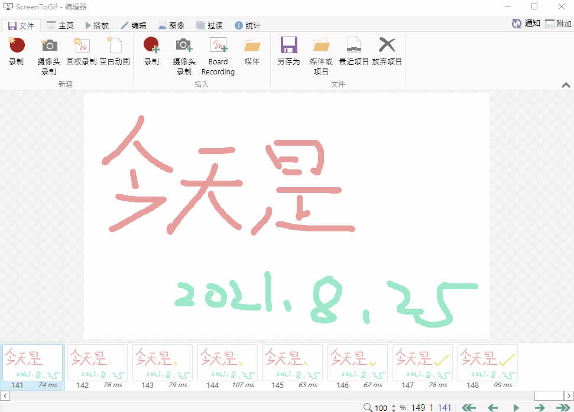Open the 统计 ribbon tab

tap(248, 25)
